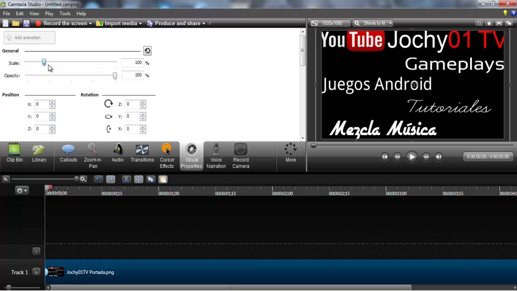Open the File menu
This screenshot has width=517, height=291.
point(6,13)
